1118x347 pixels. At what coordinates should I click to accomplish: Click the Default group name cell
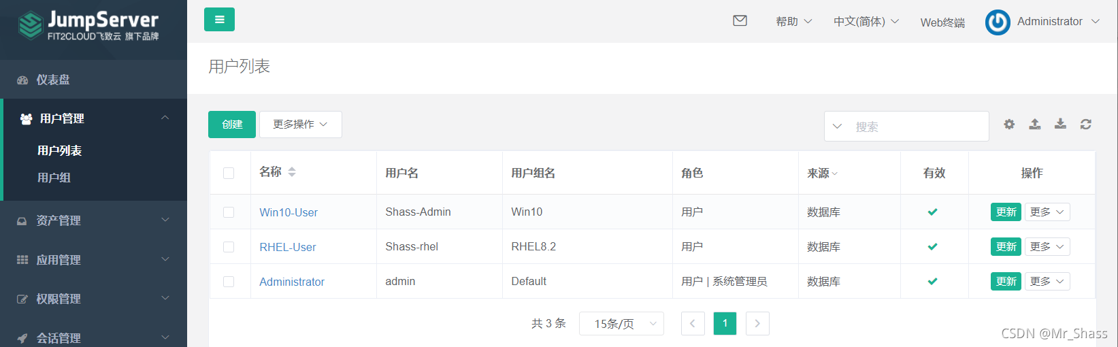pyautogui.click(x=529, y=282)
